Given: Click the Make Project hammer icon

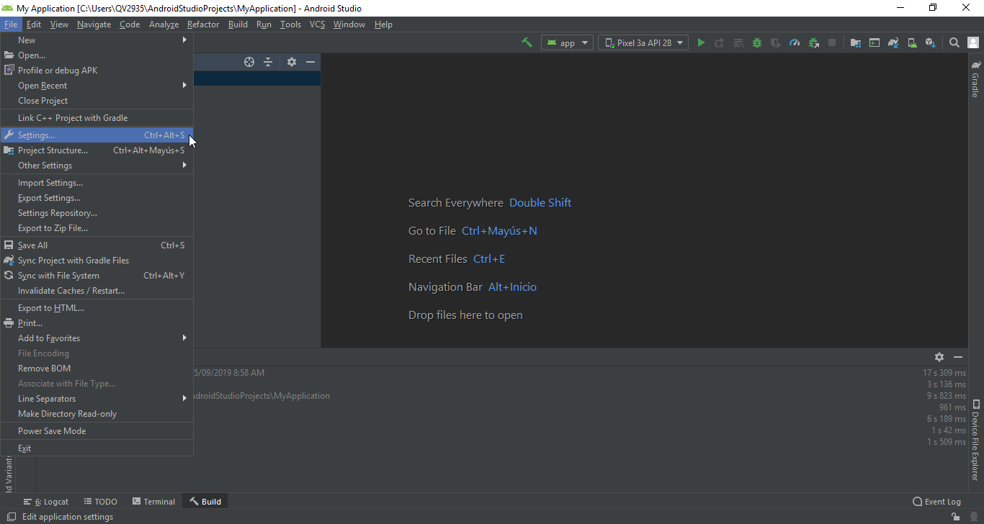Looking at the screenshot, I should [x=527, y=42].
